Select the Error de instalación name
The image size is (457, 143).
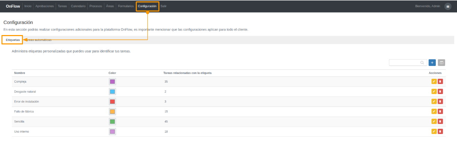point(26,101)
